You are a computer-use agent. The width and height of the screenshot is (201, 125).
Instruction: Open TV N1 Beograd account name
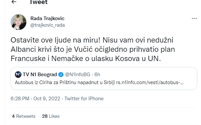[x=40, y=75]
